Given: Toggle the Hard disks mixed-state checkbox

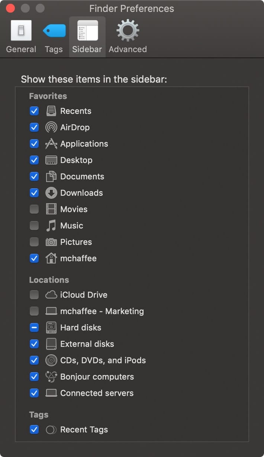Looking at the screenshot, I should click(x=34, y=327).
